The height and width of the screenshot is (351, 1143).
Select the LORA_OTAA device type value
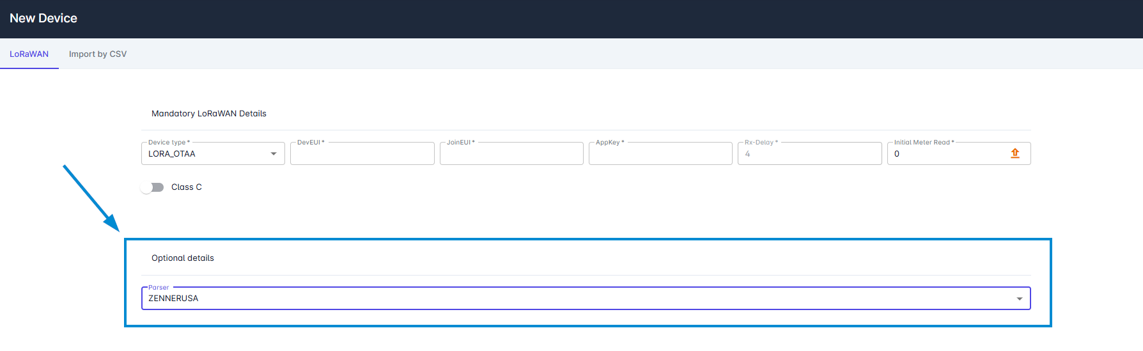click(172, 154)
